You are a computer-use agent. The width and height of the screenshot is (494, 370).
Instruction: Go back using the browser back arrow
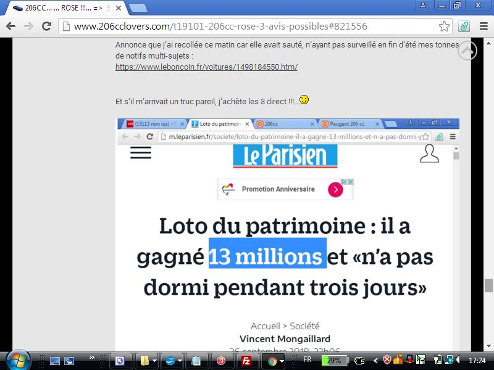pyautogui.click(x=10, y=26)
